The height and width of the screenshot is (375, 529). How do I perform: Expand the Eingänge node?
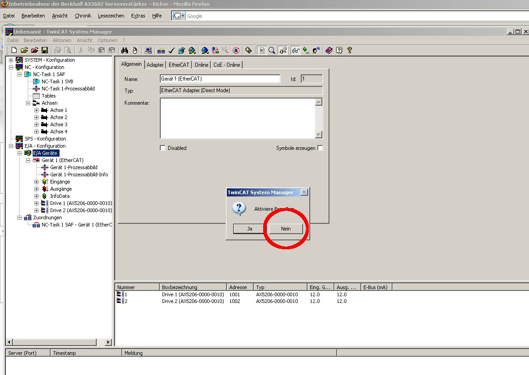click(x=36, y=182)
